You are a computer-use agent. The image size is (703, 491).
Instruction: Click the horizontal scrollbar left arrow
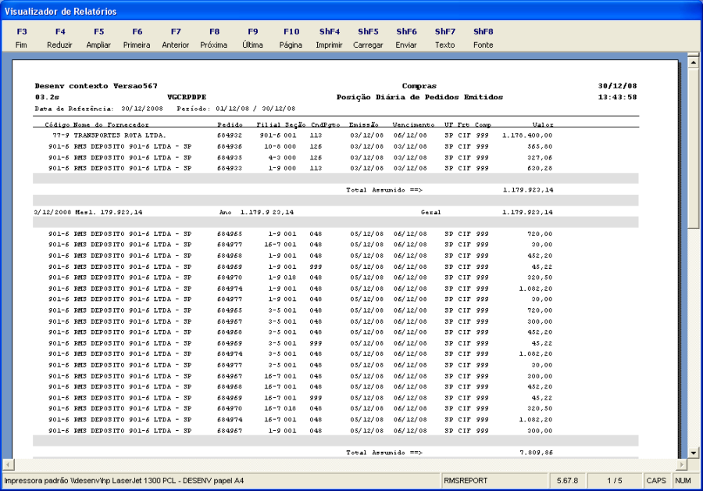point(9,464)
